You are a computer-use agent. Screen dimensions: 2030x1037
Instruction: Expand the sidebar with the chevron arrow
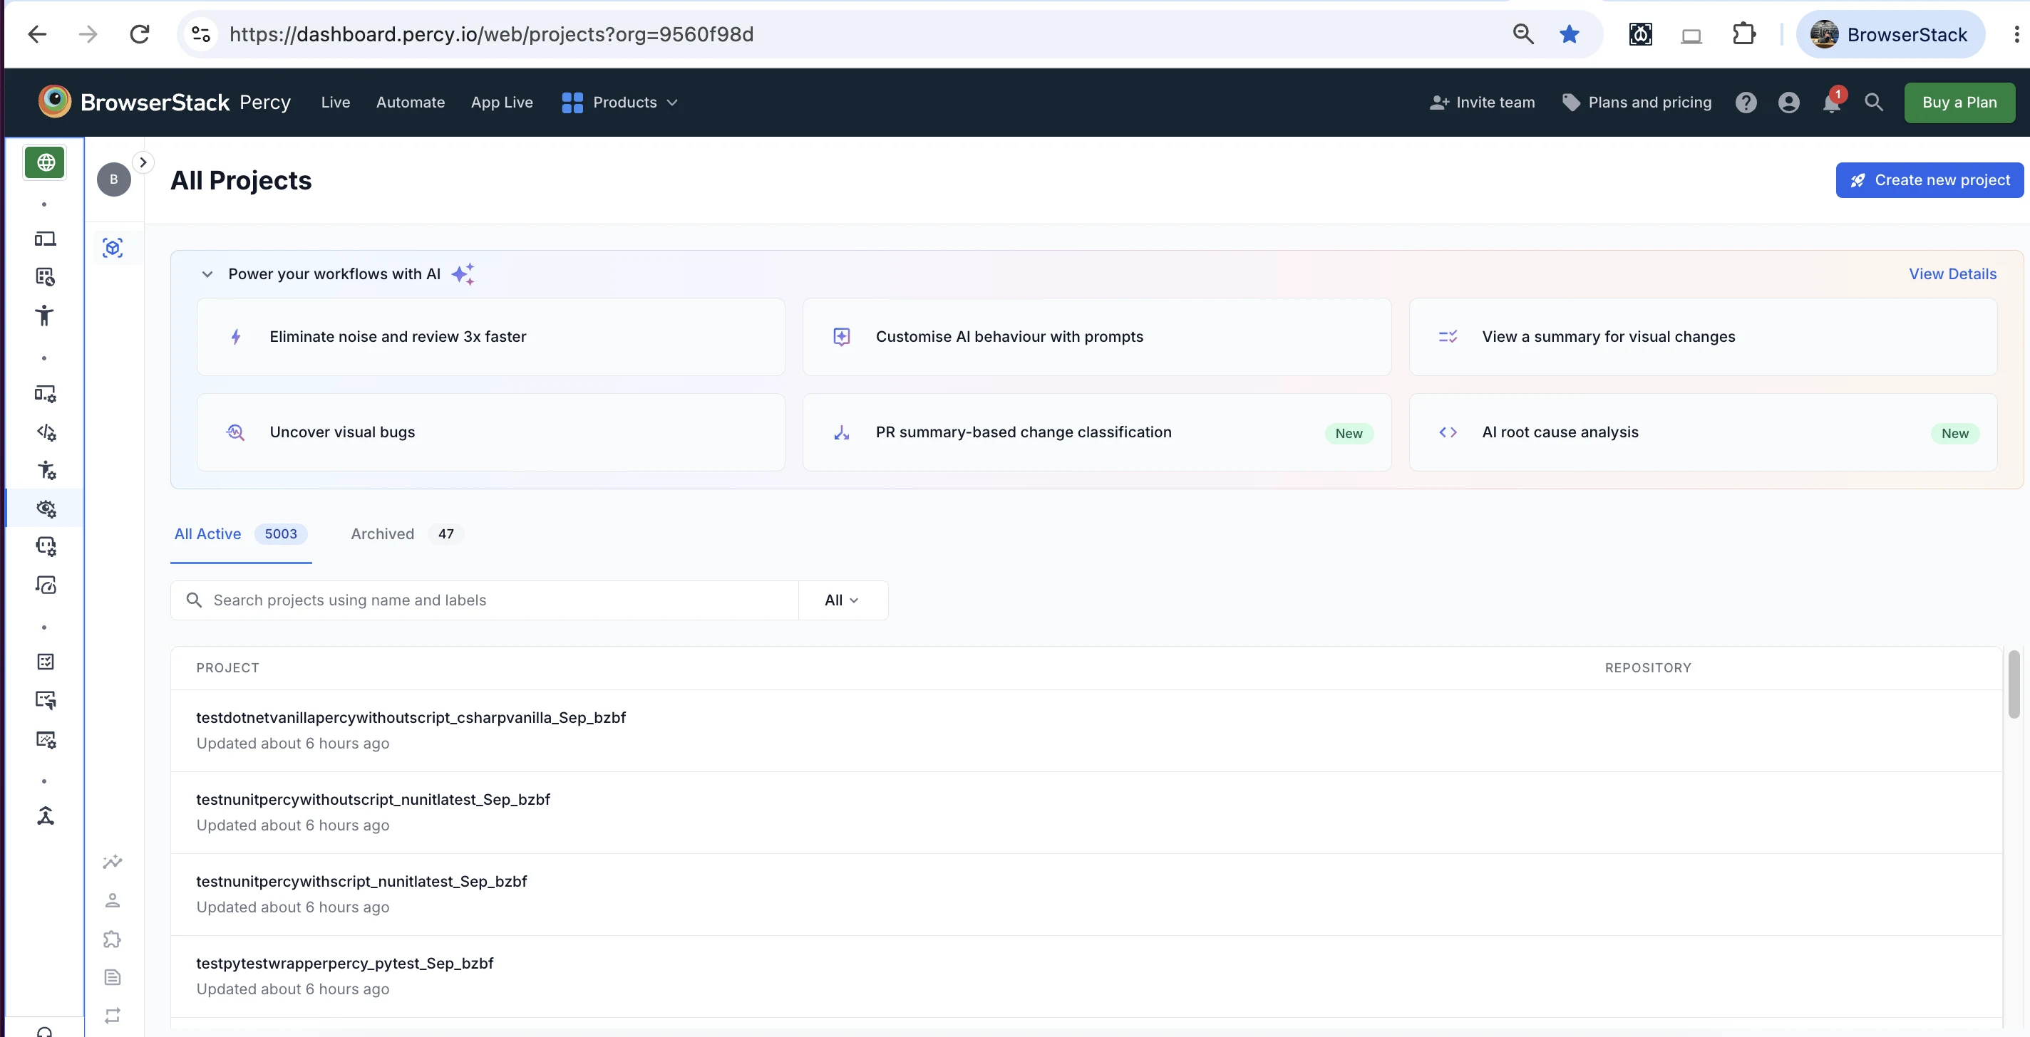143,162
